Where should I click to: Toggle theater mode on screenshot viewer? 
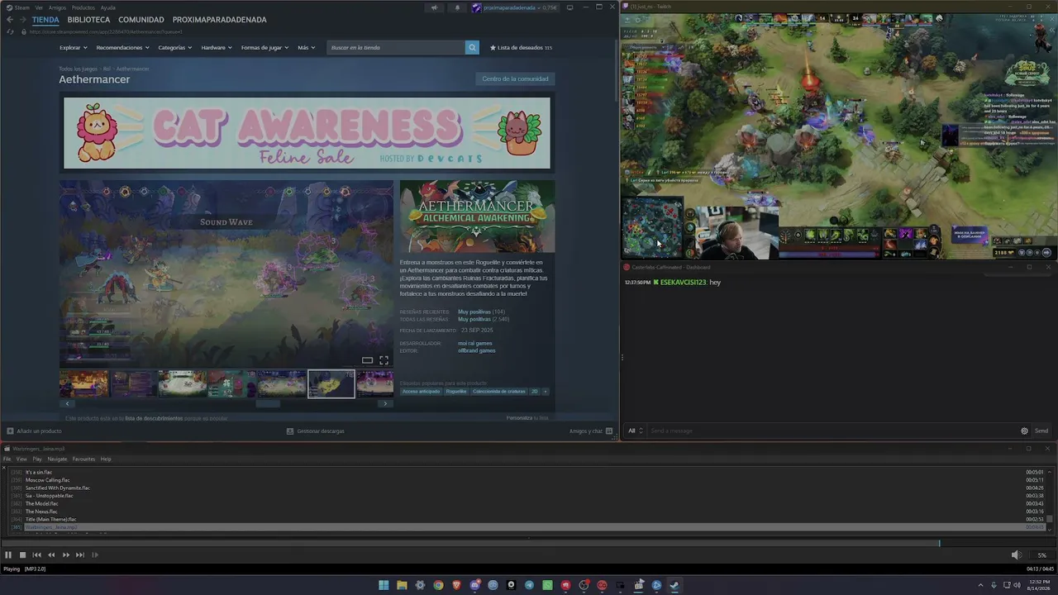tap(367, 360)
